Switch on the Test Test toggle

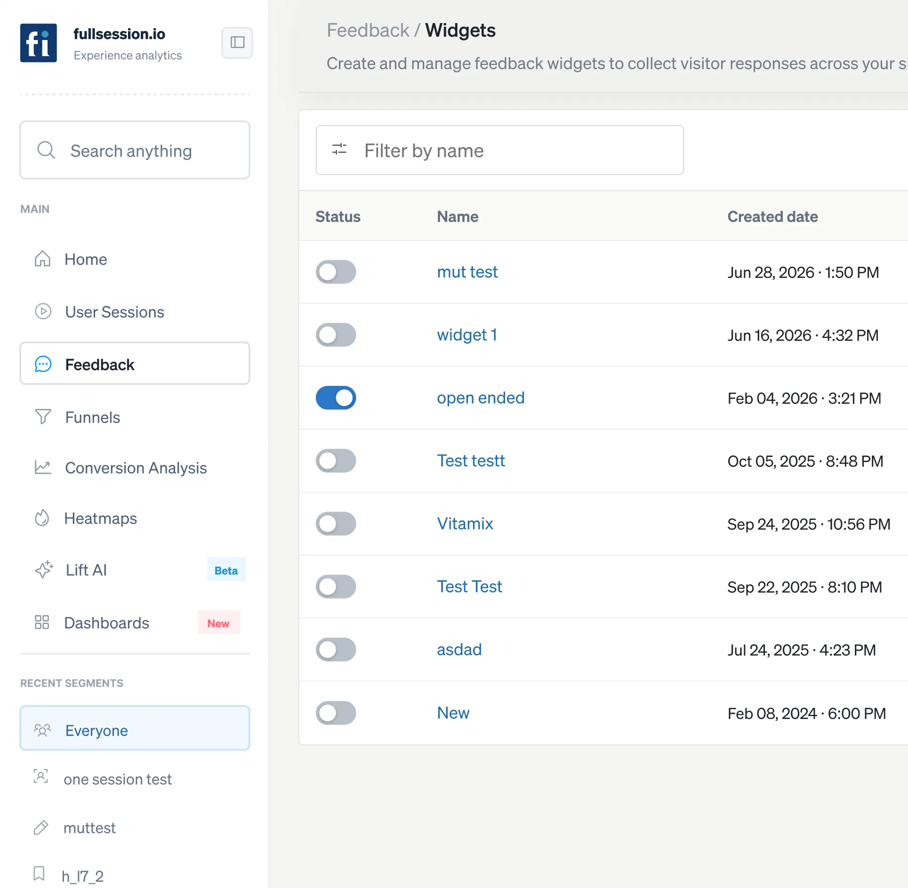(x=336, y=587)
